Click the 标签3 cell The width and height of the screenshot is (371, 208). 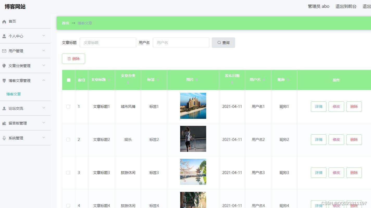coord(154,173)
